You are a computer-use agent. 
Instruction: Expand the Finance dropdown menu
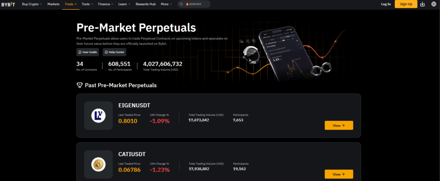tap(105, 4)
